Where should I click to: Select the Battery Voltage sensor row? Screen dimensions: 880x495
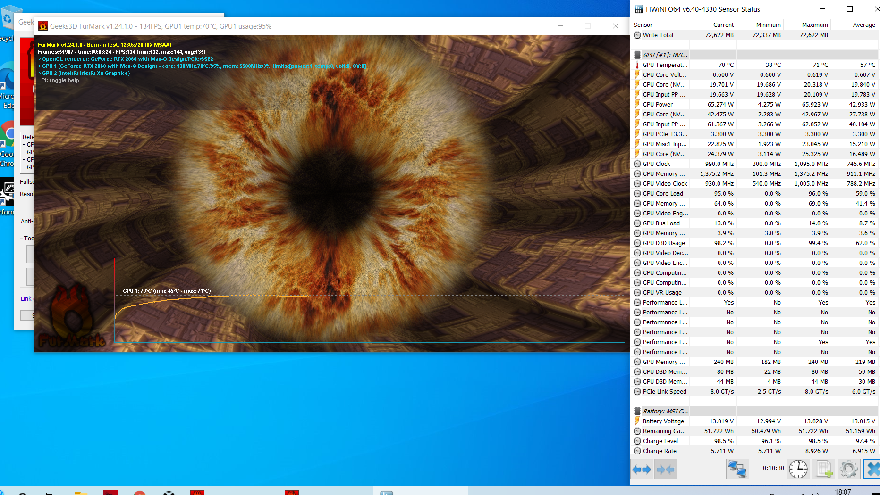754,421
